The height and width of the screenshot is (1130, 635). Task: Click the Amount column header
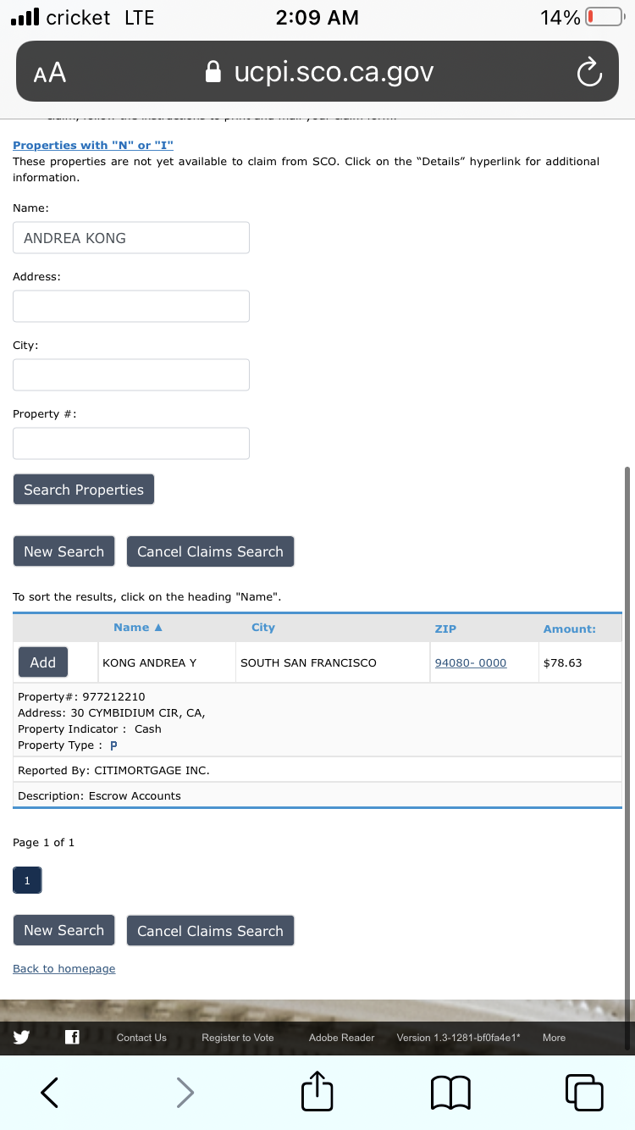570,629
